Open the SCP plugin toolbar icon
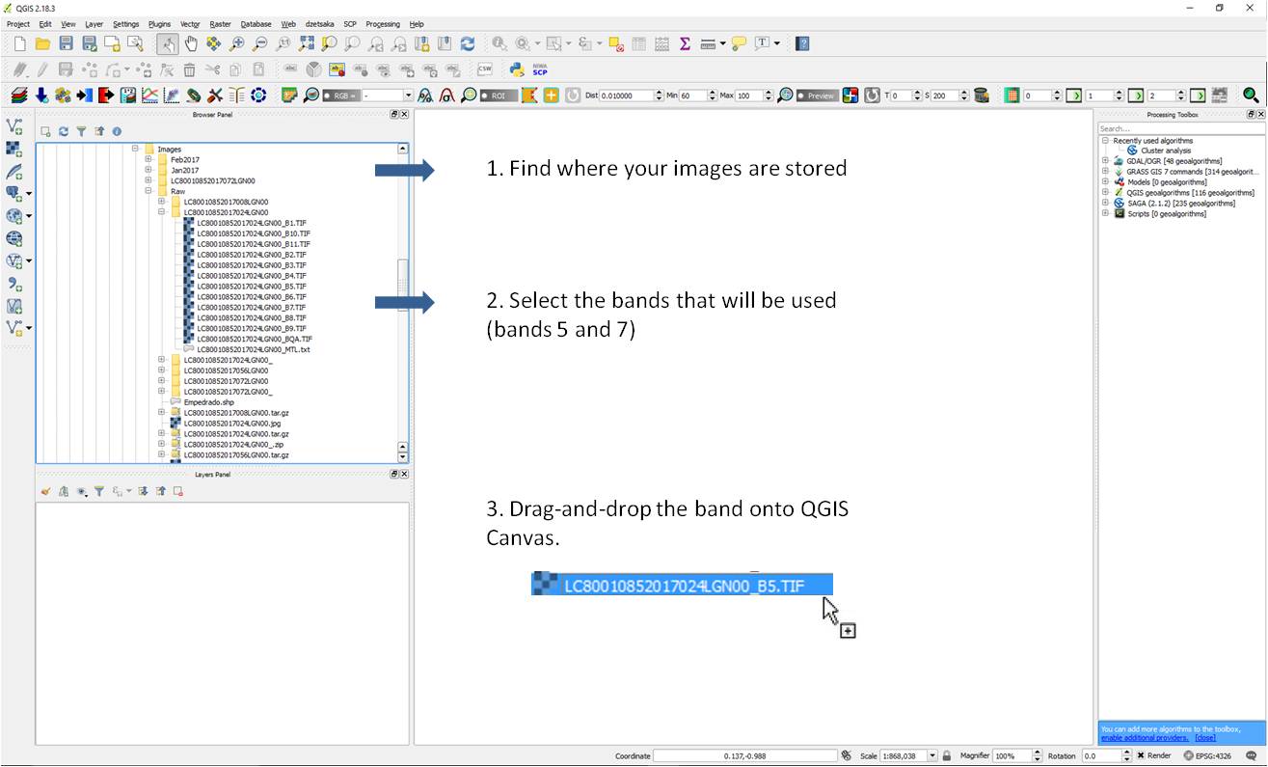Image resolution: width=1268 pixels, height=767 pixels. [540, 69]
